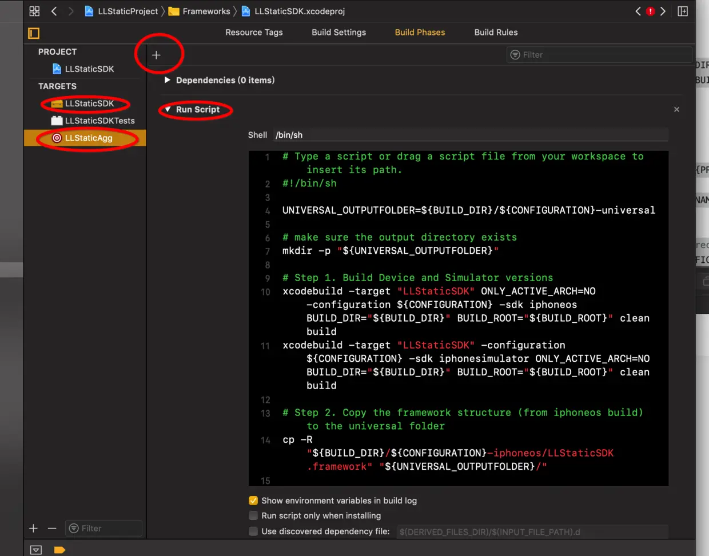The width and height of the screenshot is (709, 556).
Task: Click the yellow breakpoint tag icon
Action: click(59, 550)
